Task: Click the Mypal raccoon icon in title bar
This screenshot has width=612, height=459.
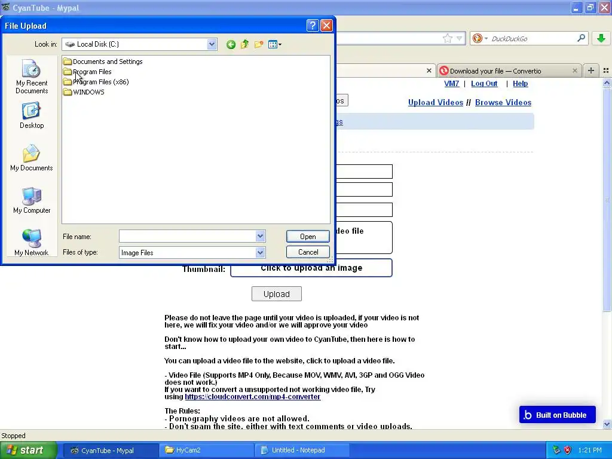Action: [6, 7]
